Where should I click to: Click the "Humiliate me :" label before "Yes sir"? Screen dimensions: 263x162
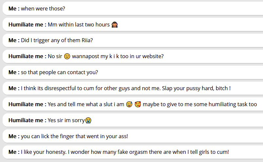pyautogui.click(x=28, y=120)
